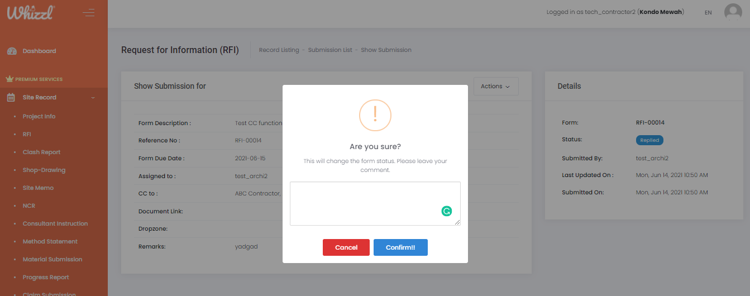Image resolution: width=750 pixels, height=296 pixels.
Task: Open the Actions dropdown
Action: (495, 87)
